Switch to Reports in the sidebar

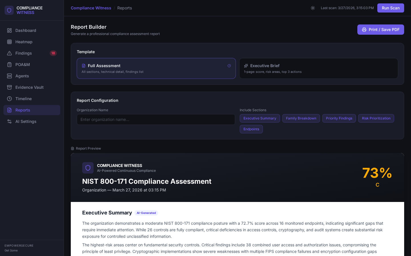click(23, 110)
